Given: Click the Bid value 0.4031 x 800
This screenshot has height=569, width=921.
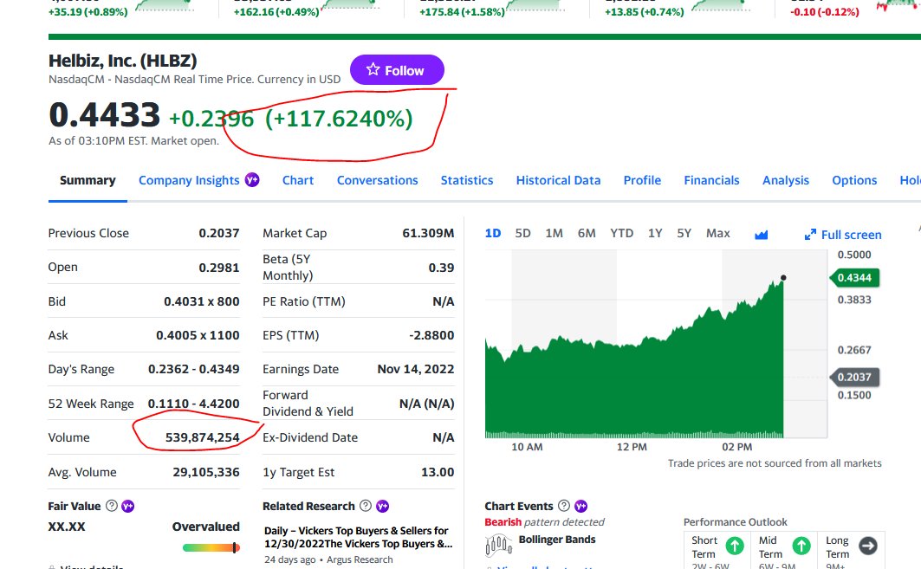Looking at the screenshot, I should (x=202, y=302).
